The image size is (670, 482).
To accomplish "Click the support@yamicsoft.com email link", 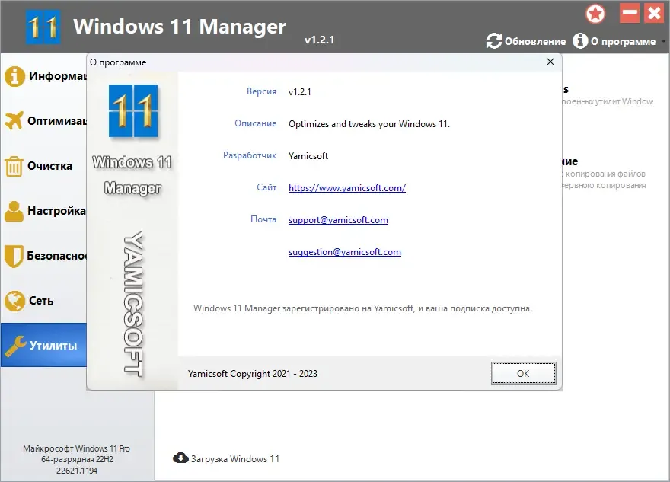I will (338, 219).
